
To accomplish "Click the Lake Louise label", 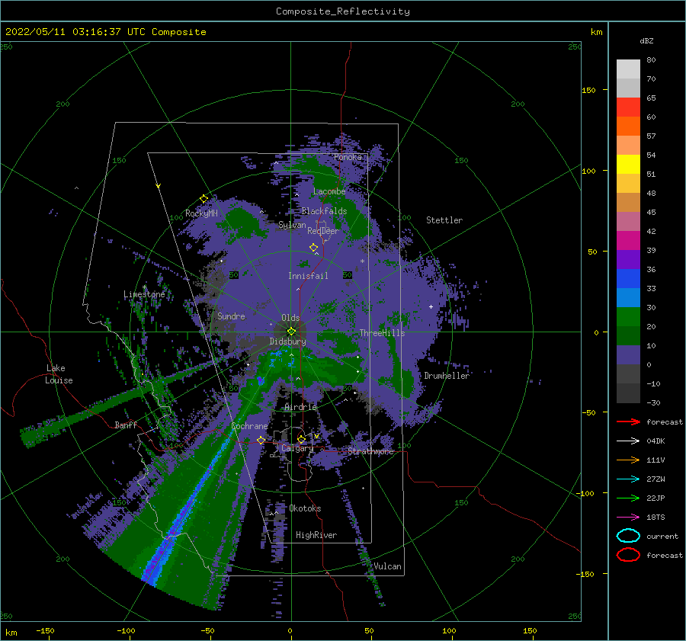I will [59, 374].
